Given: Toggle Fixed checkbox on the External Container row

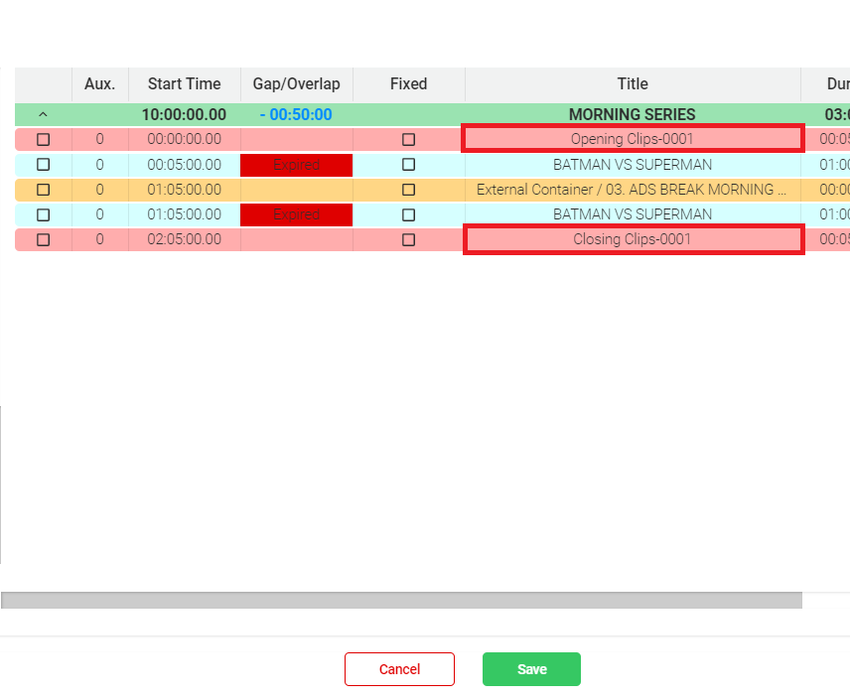Looking at the screenshot, I should (408, 190).
